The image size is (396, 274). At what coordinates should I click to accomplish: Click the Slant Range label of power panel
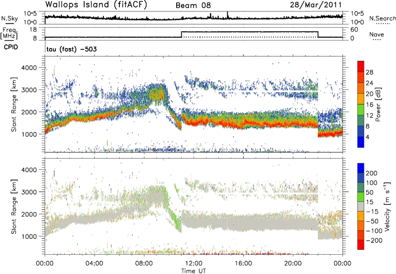click(14, 104)
